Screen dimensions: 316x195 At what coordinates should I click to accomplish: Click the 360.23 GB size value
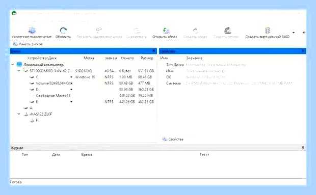coord(146,89)
